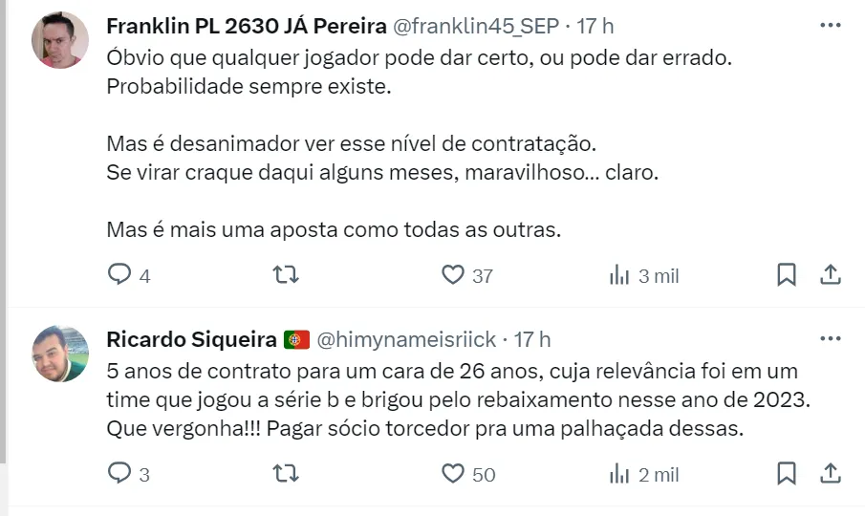Open Franklin PL 2630 JÁ Pereira's profile name

click(x=247, y=24)
